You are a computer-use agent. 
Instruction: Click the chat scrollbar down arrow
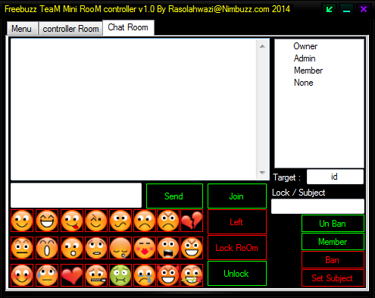(x=262, y=173)
